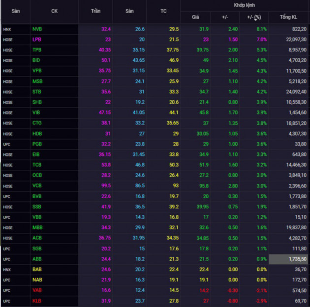Click the Trần column header
This screenshot has height=307, width=310.
(95, 11)
